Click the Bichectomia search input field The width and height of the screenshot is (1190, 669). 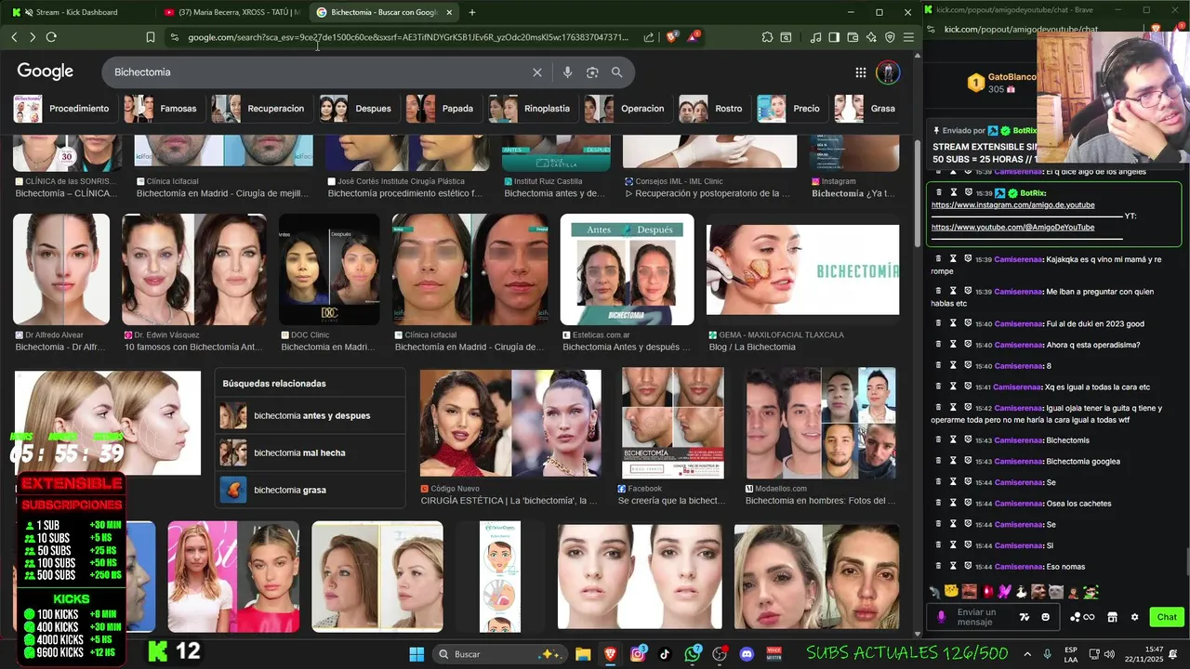[x=316, y=72]
